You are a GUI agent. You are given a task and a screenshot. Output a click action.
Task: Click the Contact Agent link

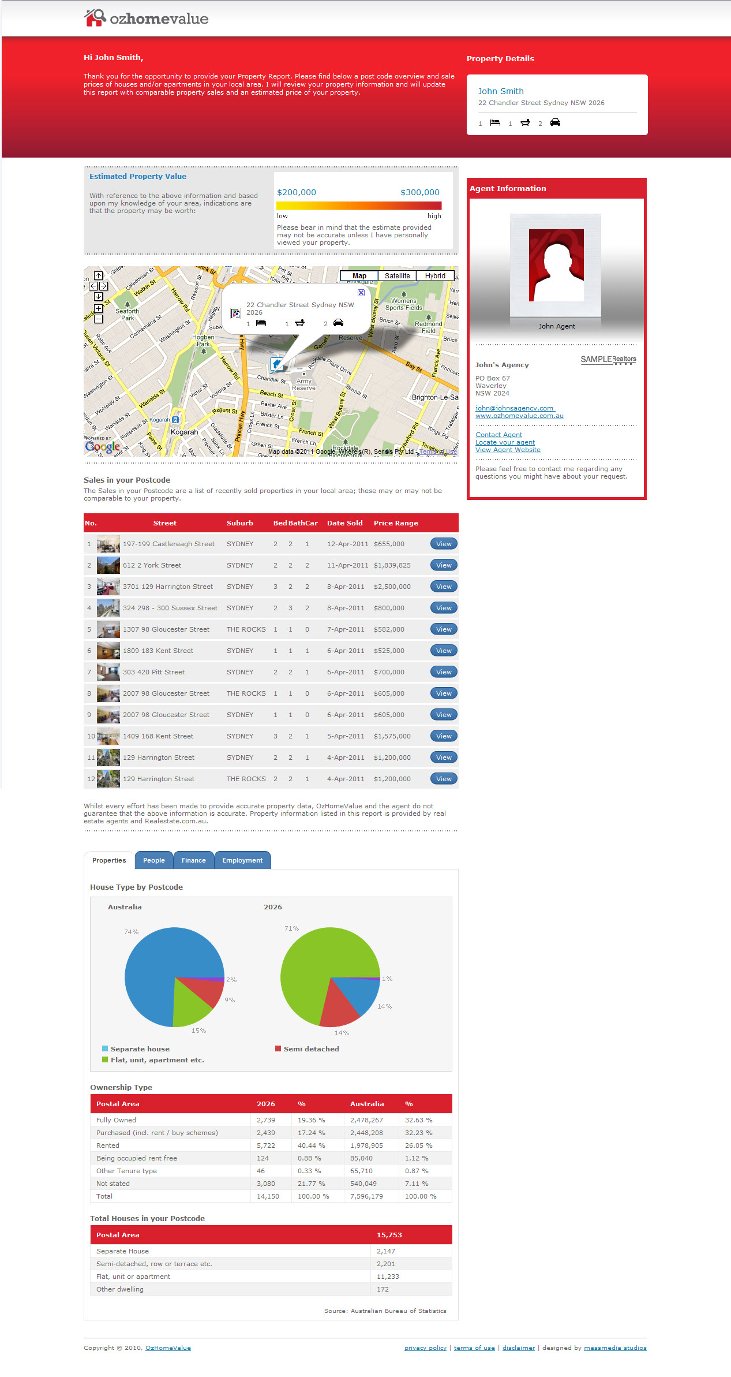498,435
